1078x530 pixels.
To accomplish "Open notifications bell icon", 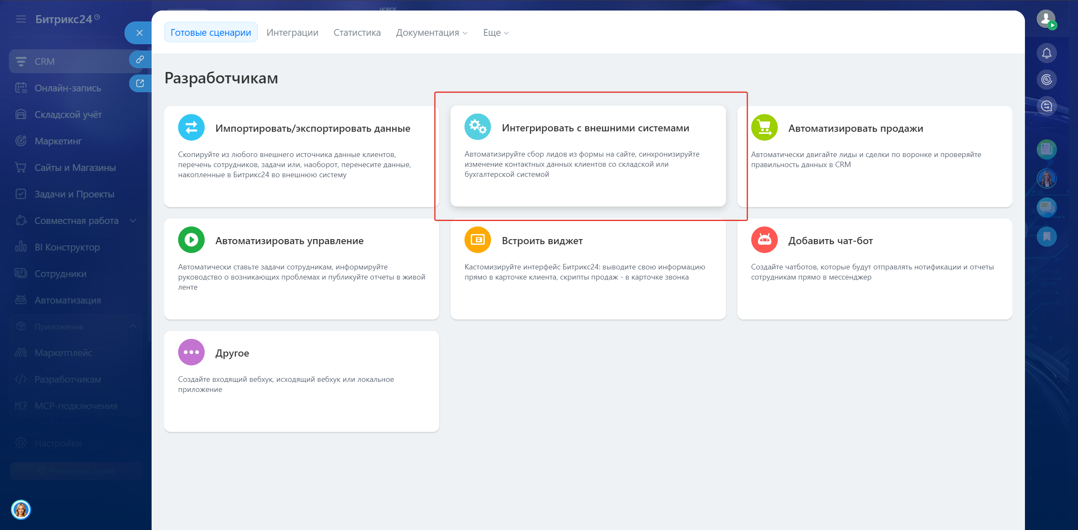I will tap(1046, 53).
